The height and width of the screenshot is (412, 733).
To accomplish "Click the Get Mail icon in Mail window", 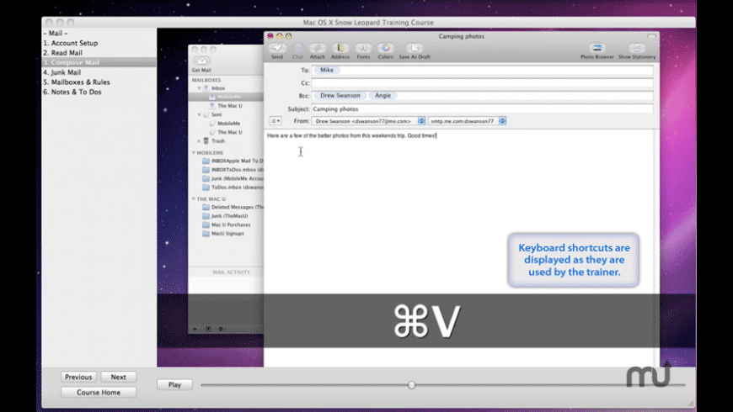I will click(x=201, y=61).
